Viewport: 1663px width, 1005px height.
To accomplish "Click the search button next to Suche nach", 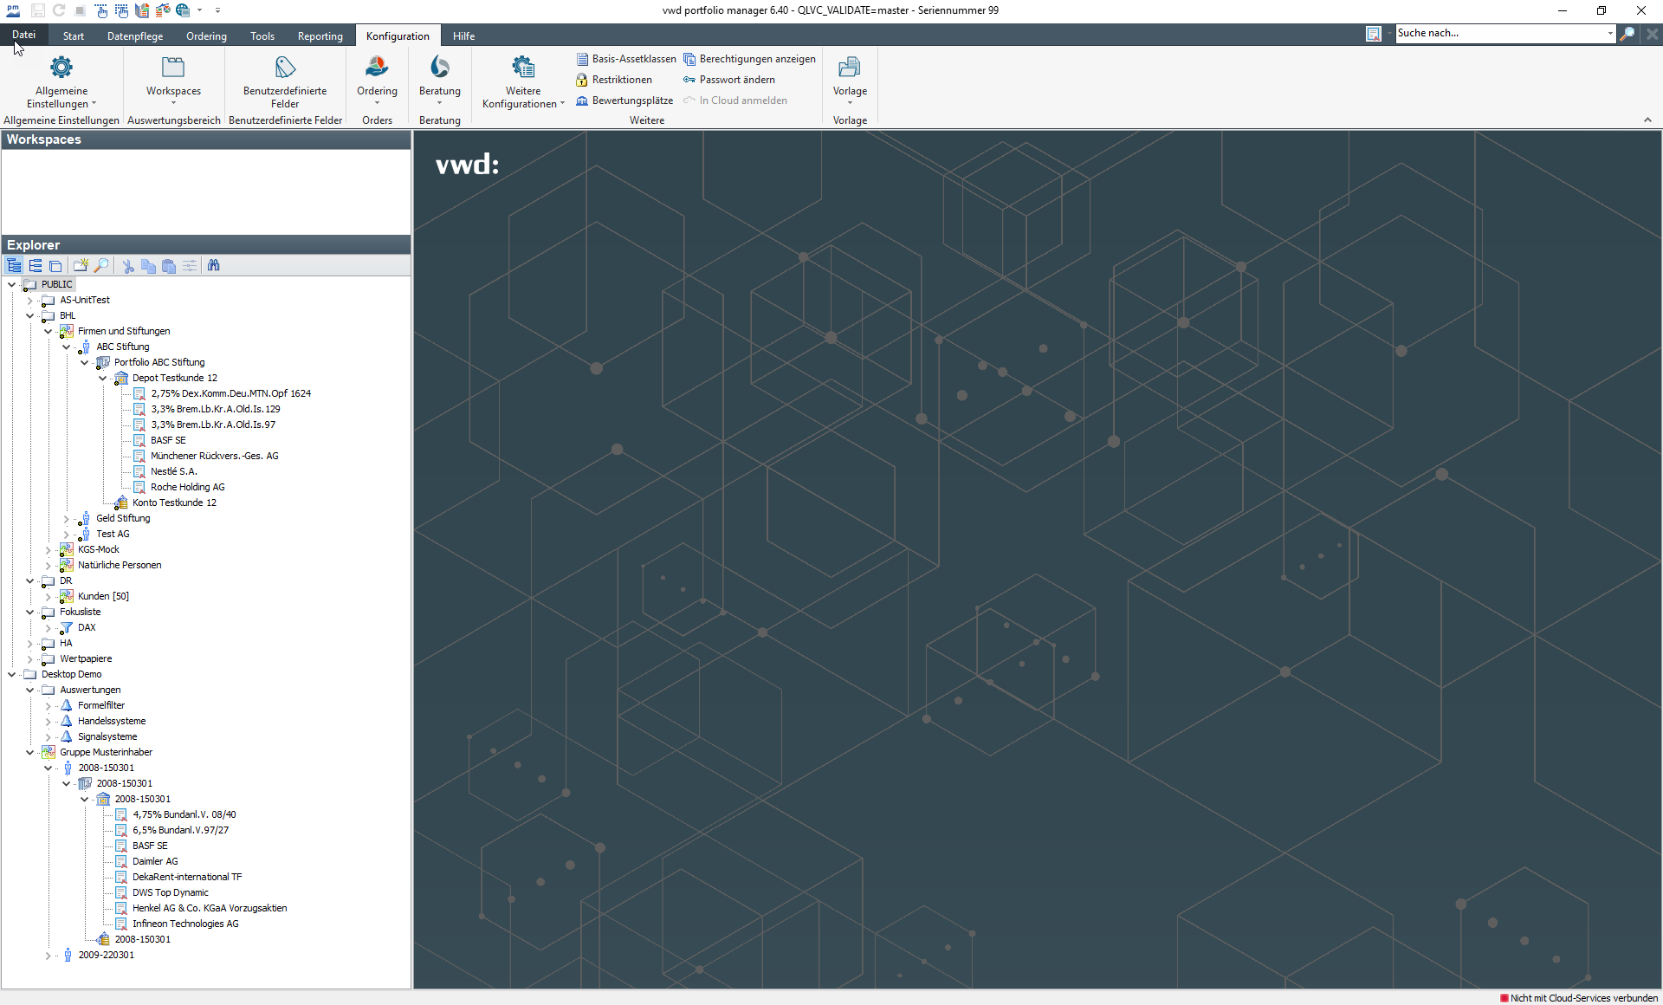I will pyautogui.click(x=1627, y=34).
